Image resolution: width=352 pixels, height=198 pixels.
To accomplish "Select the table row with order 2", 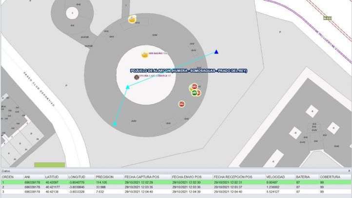I will point(176,187).
